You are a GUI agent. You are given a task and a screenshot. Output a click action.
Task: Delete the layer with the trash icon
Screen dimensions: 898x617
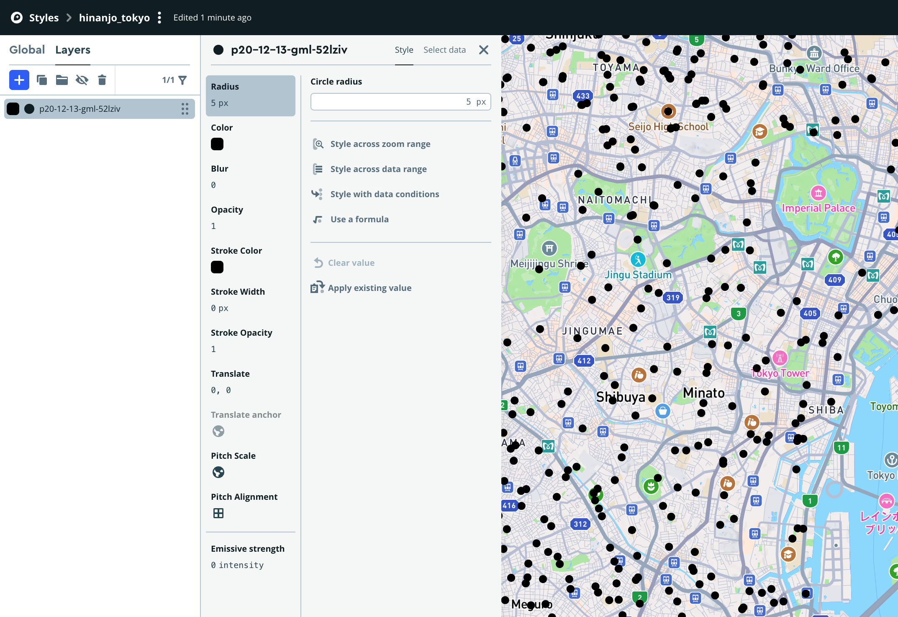102,80
